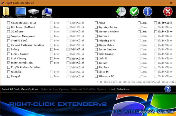The width and height of the screenshot is (176, 116).
Task: Click the app logo in title bar
Action: (x=3, y=3)
